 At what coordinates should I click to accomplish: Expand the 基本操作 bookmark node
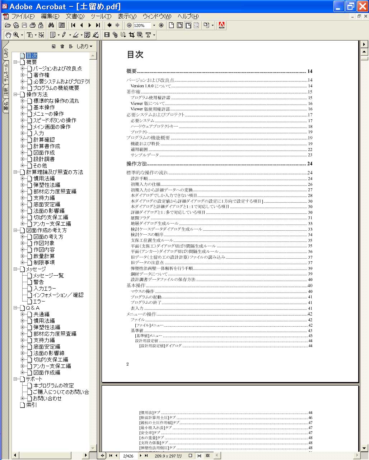pos(23,107)
